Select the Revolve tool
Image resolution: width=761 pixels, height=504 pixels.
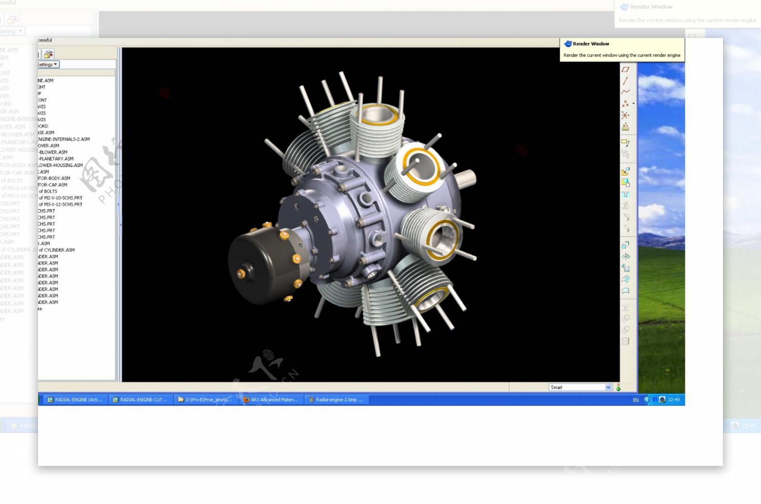click(625, 256)
